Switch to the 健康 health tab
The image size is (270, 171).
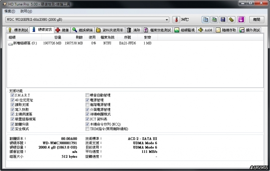(x=62, y=30)
